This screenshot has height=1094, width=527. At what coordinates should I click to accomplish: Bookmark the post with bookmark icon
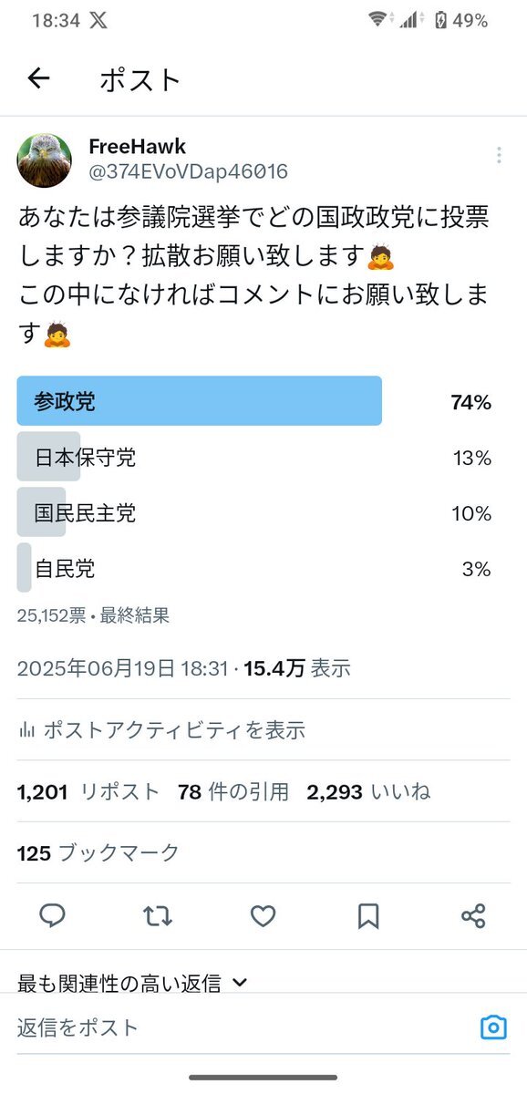click(368, 916)
